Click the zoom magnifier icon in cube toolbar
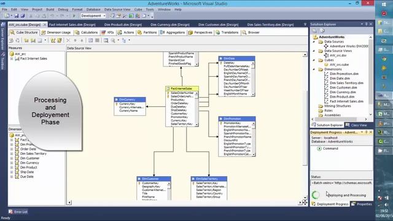This screenshot has height=221, width=393. coord(113,41)
